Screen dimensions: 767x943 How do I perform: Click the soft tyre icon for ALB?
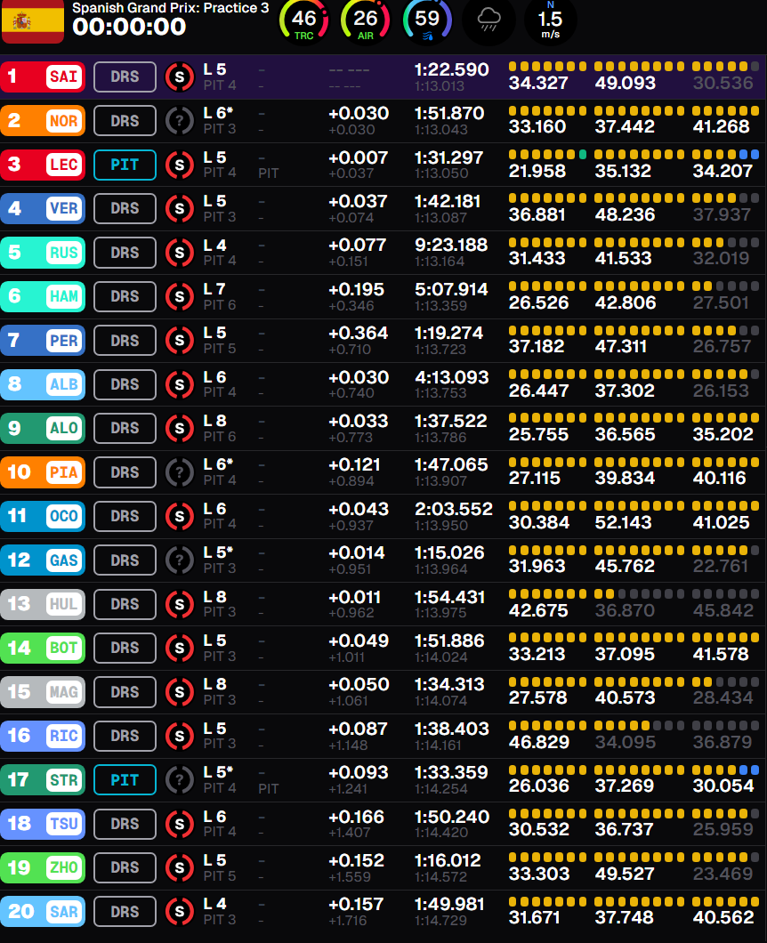(179, 384)
